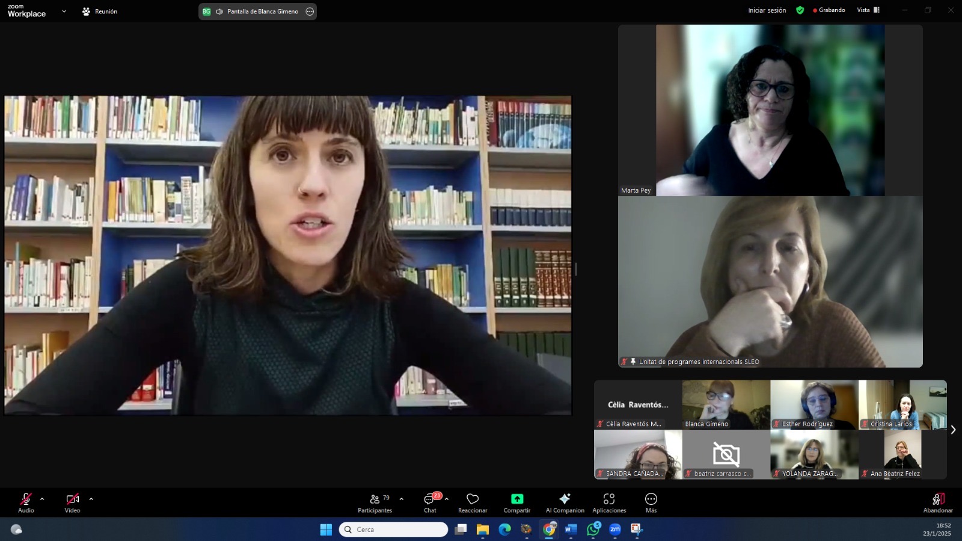Select Esther Rodriguez video thumbnail
This screenshot has height=541, width=962.
814,404
